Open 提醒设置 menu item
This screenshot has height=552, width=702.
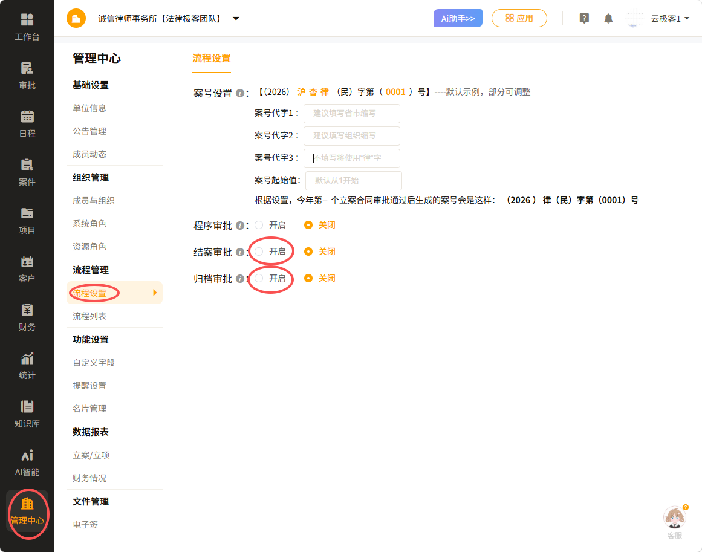click(x=89, y=386)
